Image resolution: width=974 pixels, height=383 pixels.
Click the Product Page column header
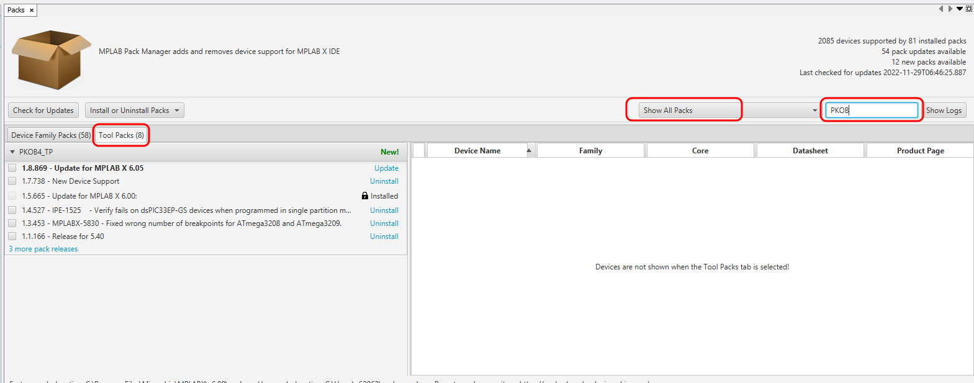coord(920,151)
